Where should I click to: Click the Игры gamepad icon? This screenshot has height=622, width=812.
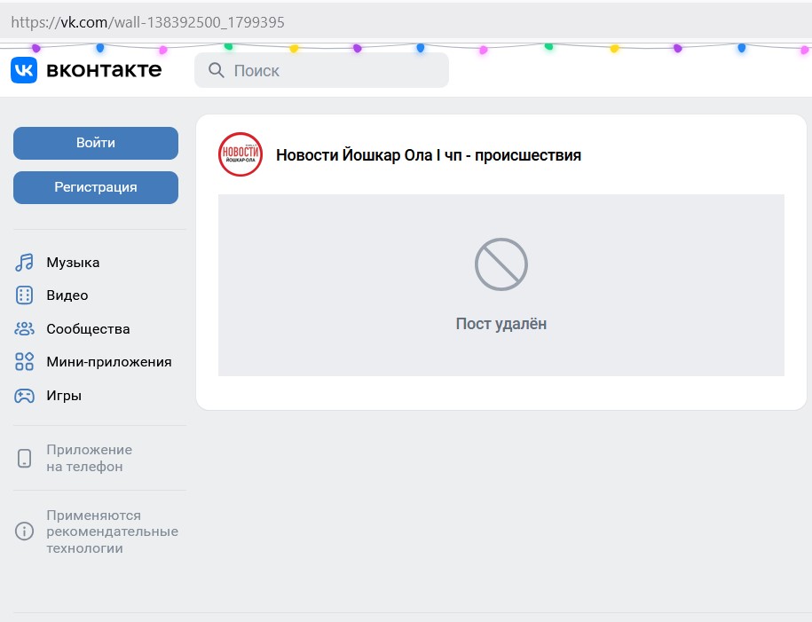(x=24, y=396)
